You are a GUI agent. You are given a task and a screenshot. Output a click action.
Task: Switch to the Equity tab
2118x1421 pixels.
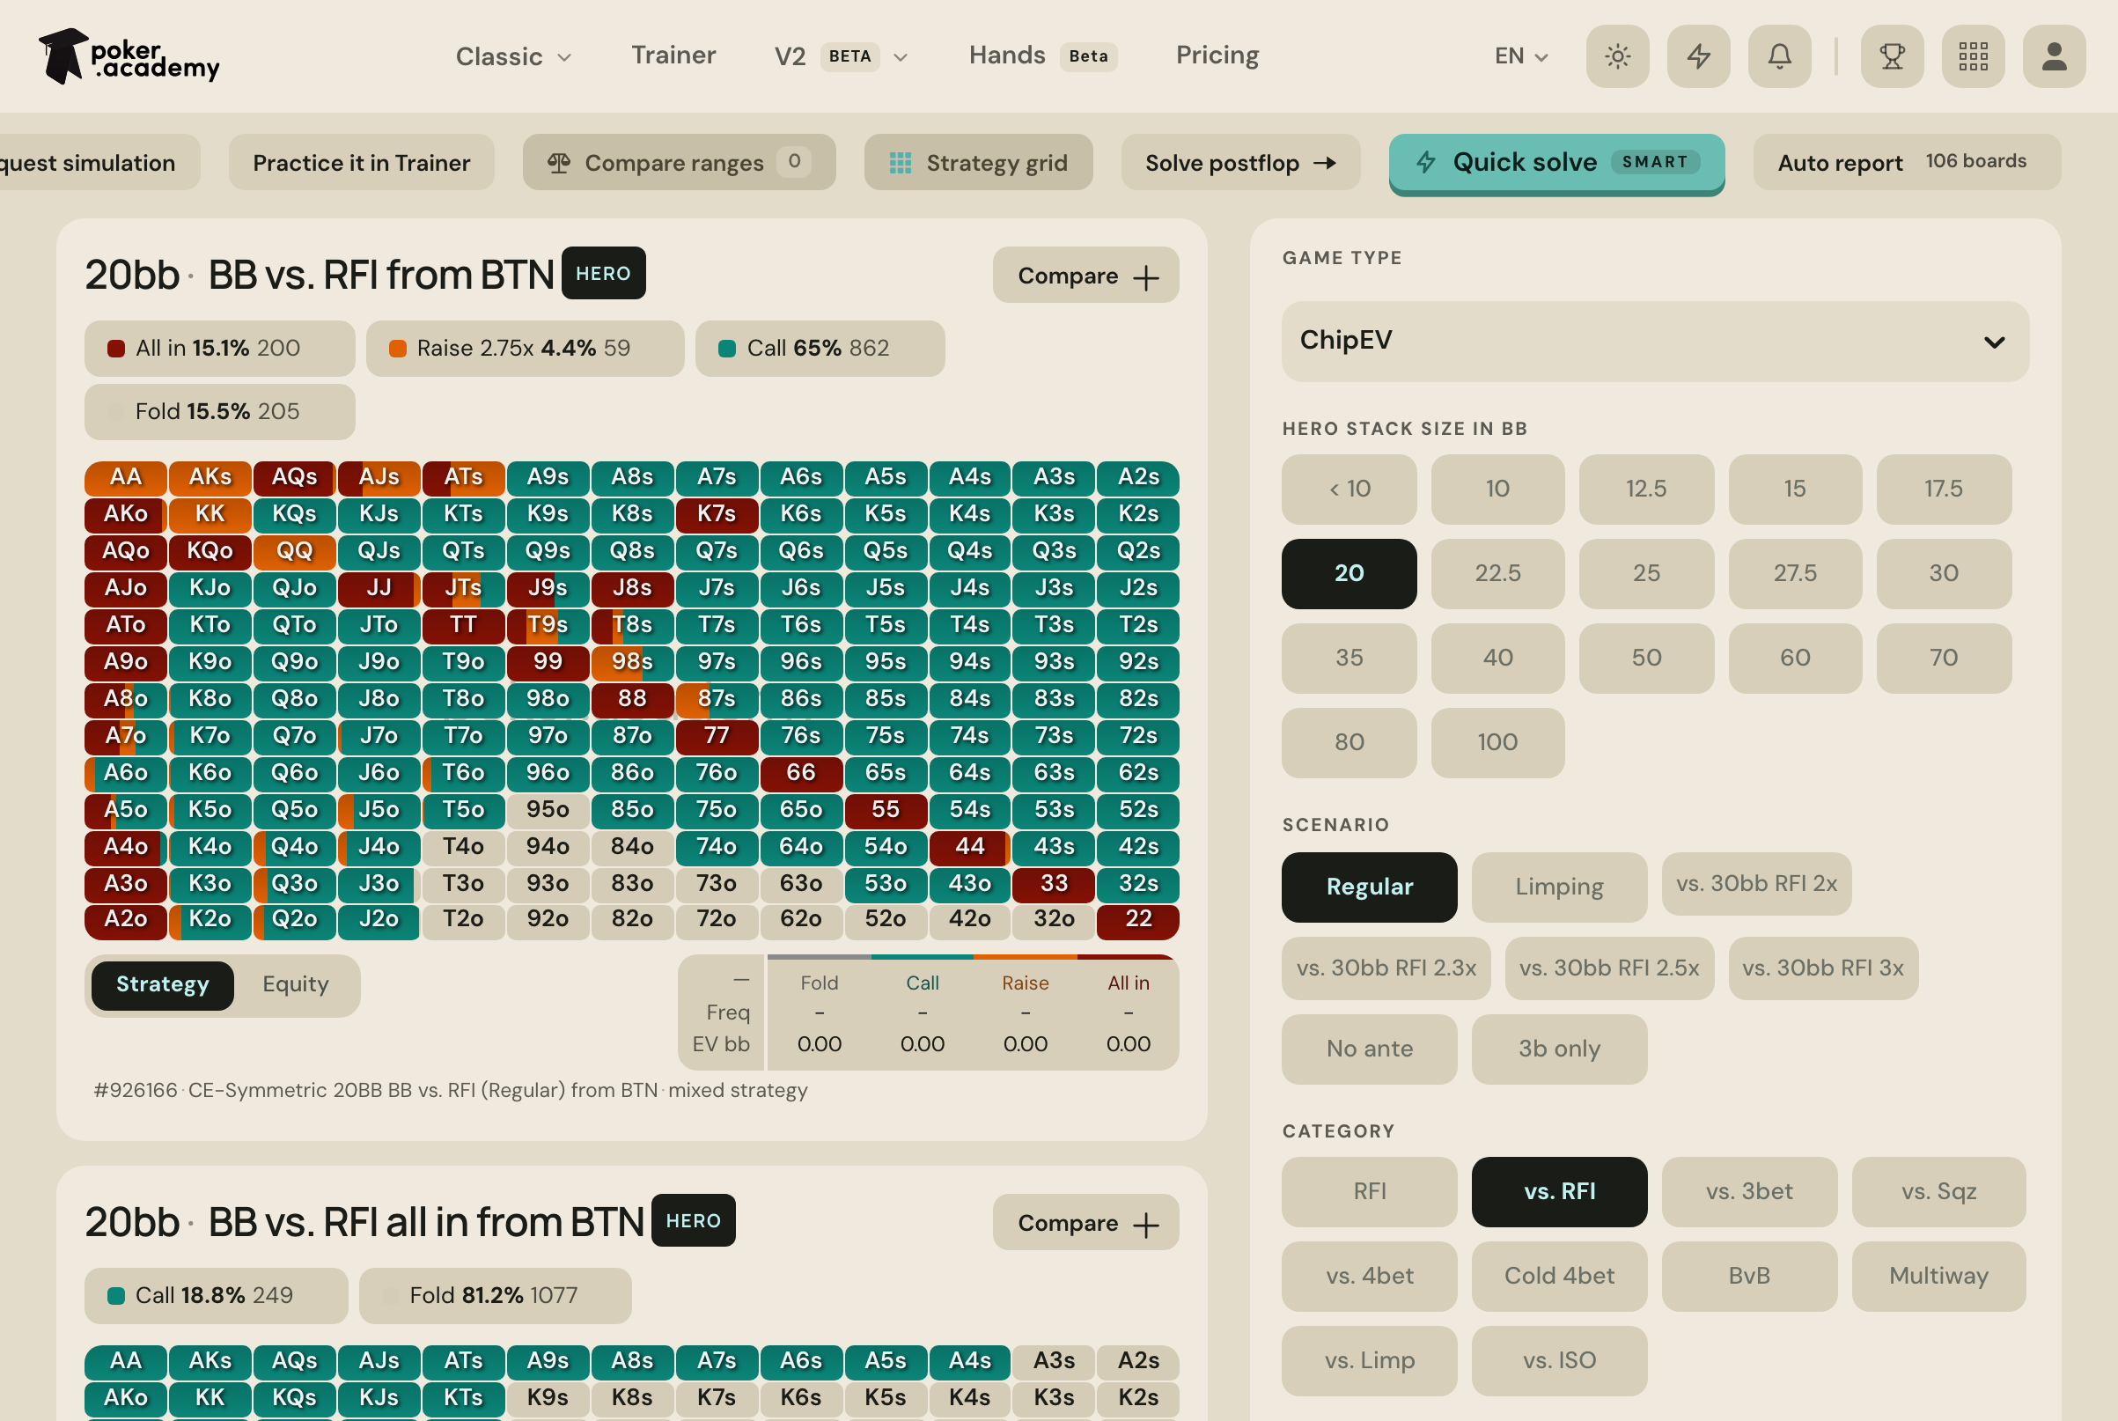pos(295,984)
